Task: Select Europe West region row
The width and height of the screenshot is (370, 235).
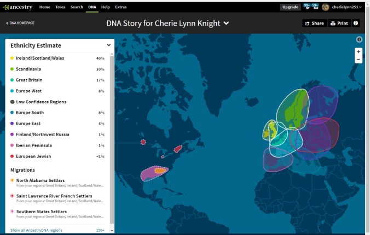Action: [x=57, y=91]
